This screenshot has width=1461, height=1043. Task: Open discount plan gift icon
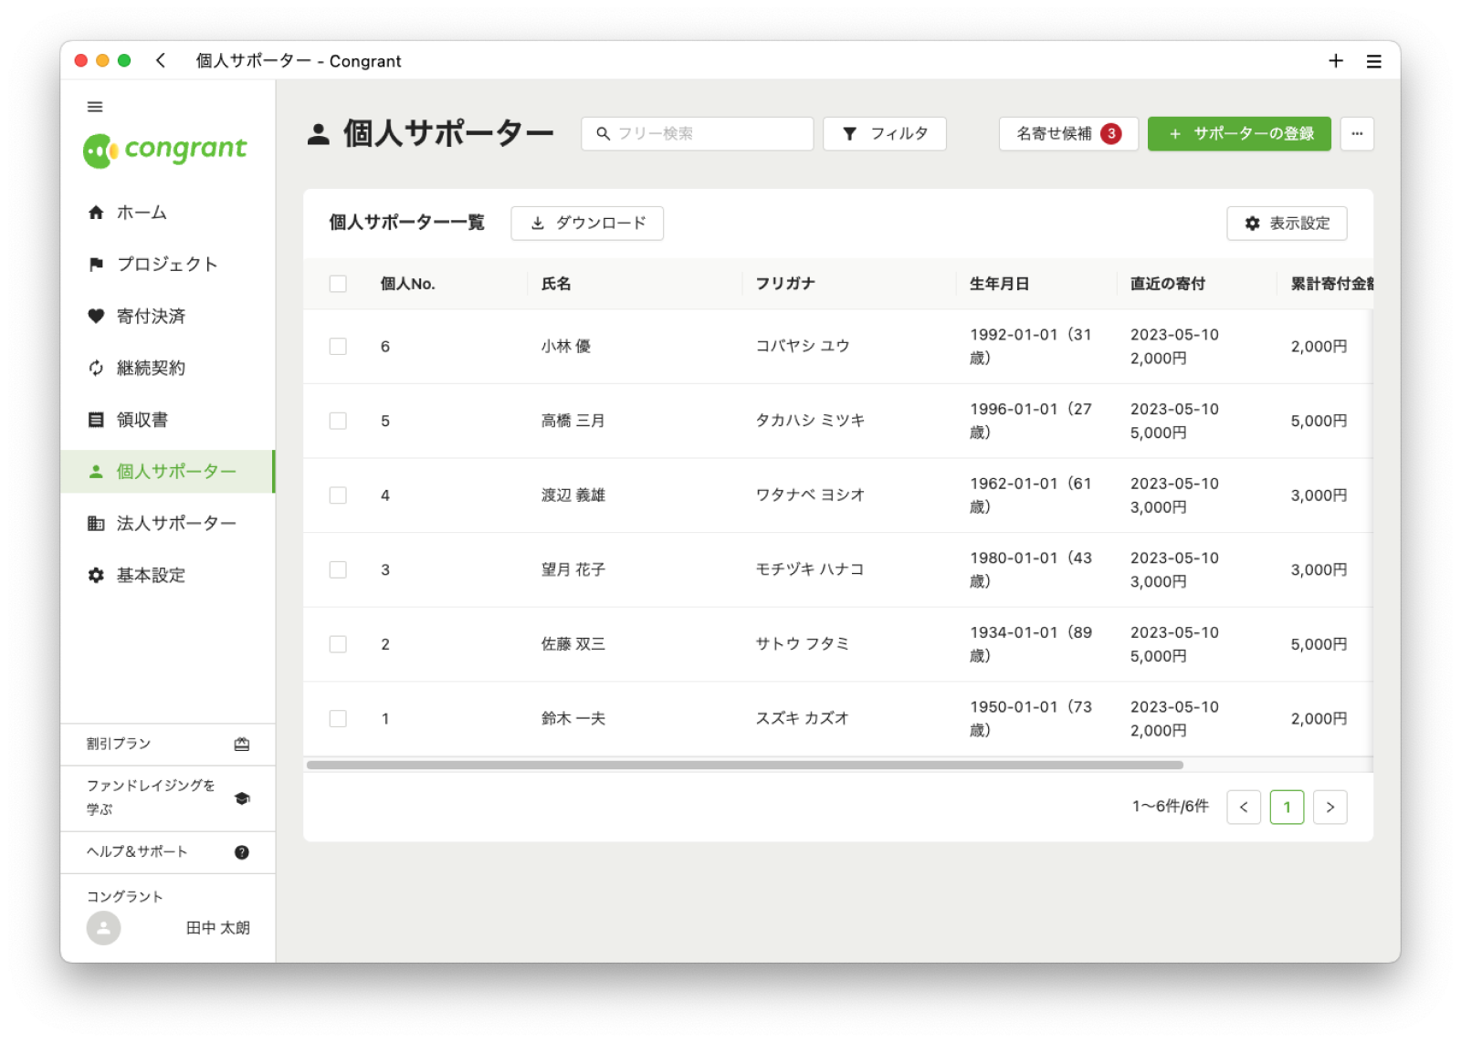[x=242, y=744]
